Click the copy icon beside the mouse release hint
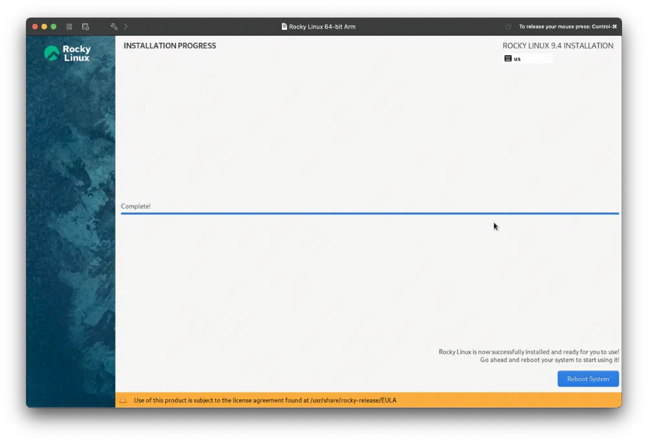This screenshot has height=442, width=648. pyautogui.click(x=508, y=27)
